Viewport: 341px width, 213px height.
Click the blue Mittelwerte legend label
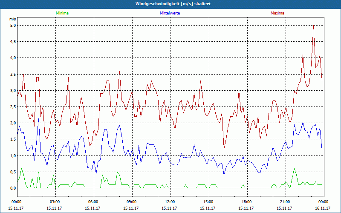coord(170,13)
